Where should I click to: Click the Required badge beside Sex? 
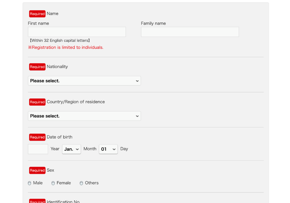click(x=37, y=171)
